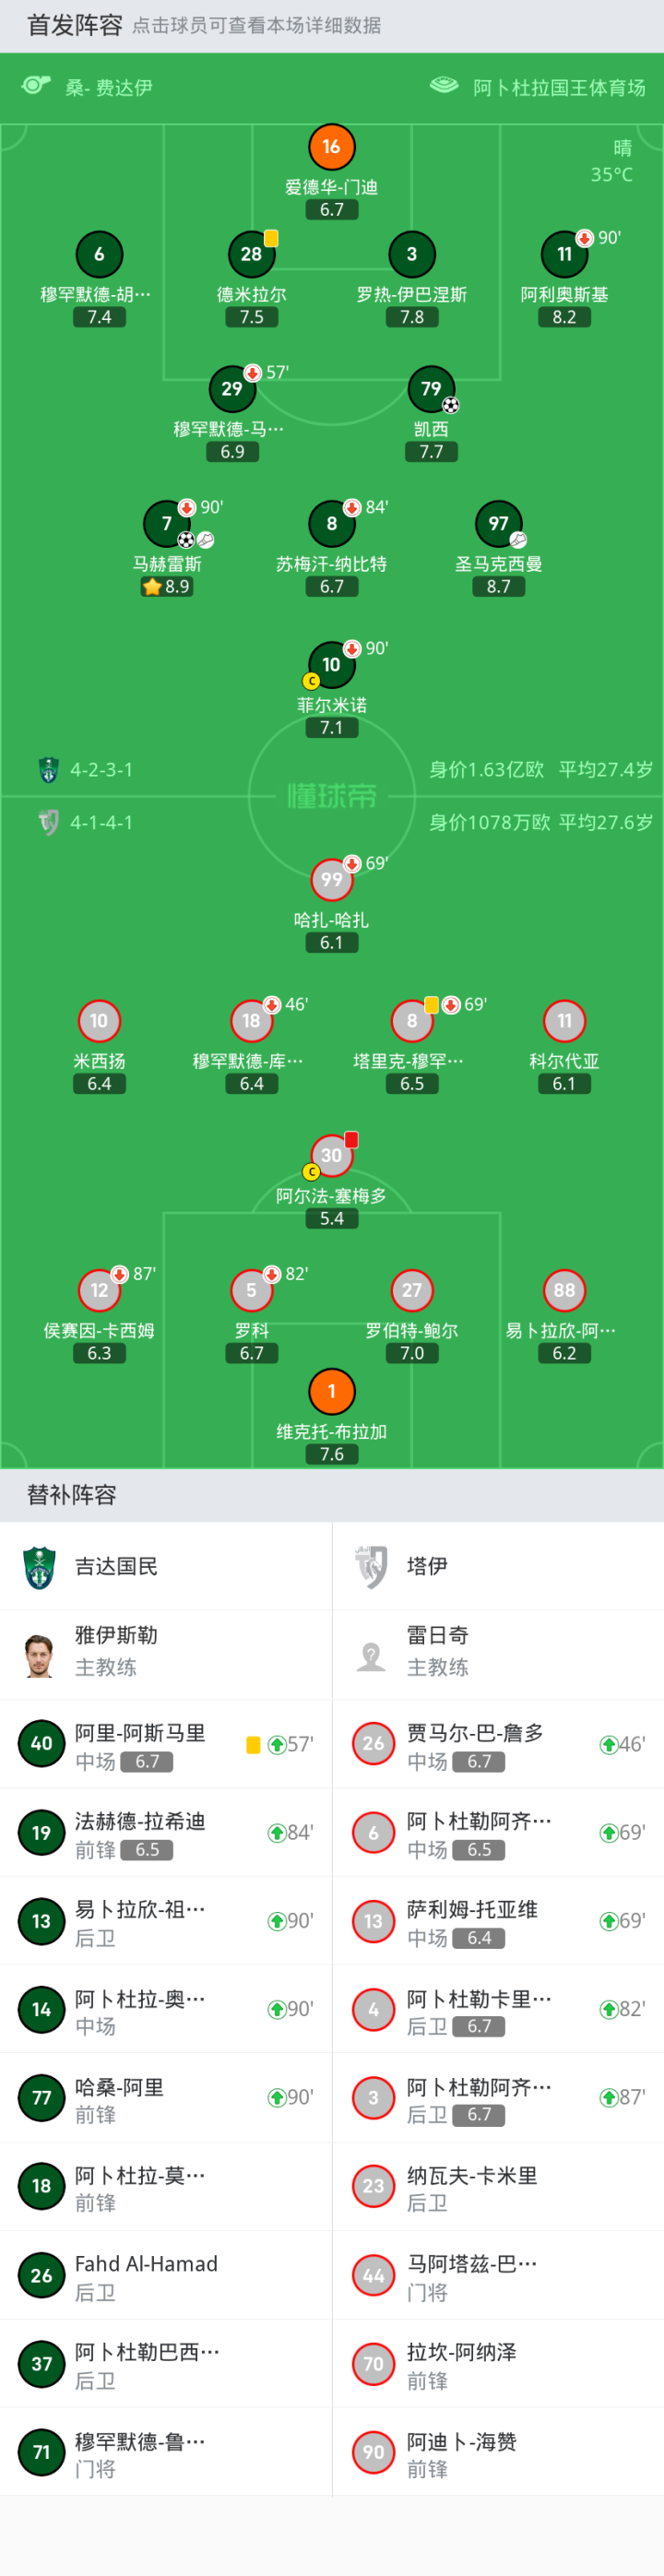Screen dimensions: 664x2576
Task: Select Taif substitute number 26 Jamal entry
Action: coord(498,1745)
